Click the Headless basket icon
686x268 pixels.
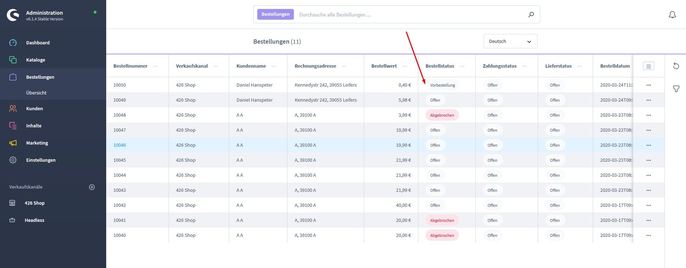tap(12, 220)
